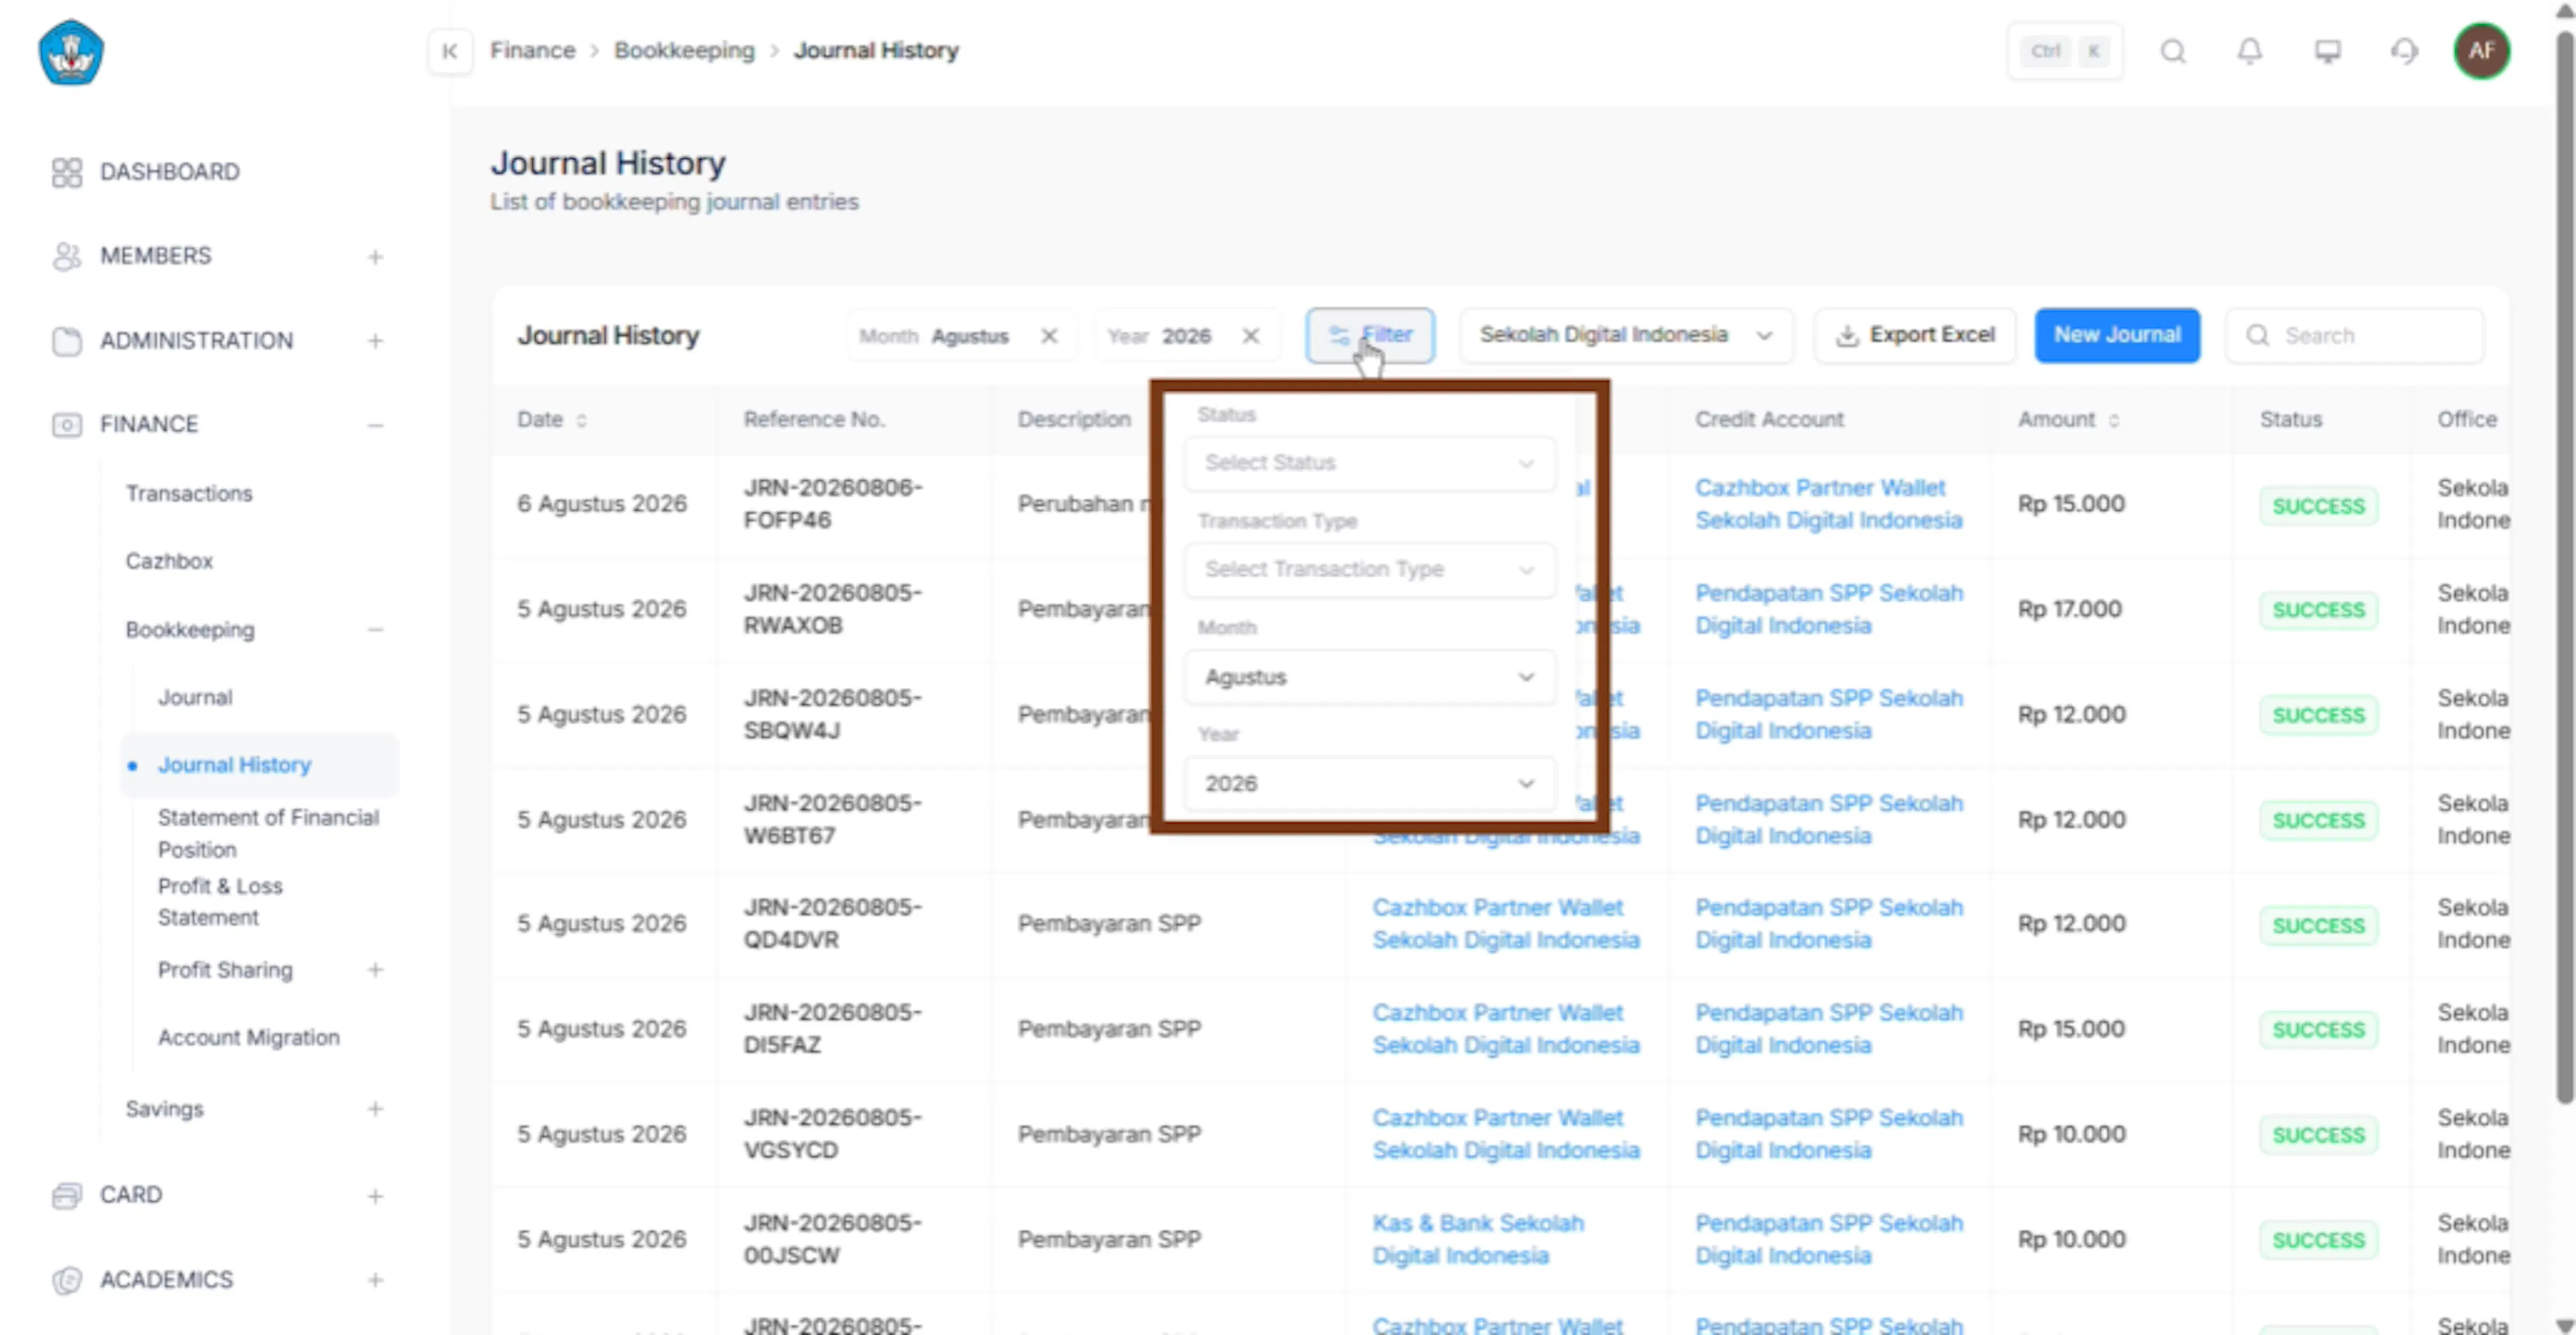
Task: Go to Dashboard menu item
Action: tap(169, 172)
